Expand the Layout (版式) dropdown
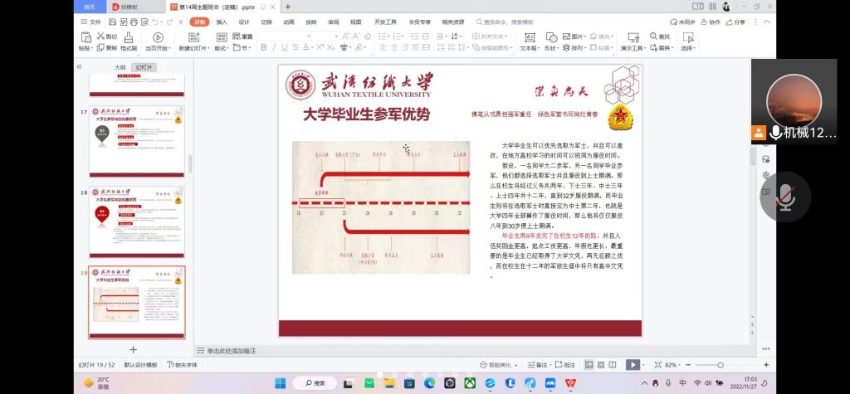This screenshot has width=850, height=394. pos(222,48)
